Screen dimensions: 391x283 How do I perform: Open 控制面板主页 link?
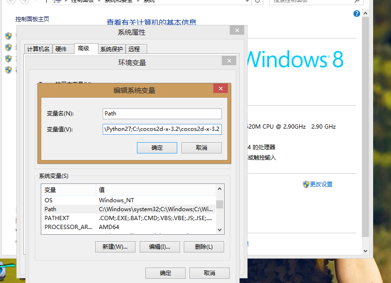32,19
